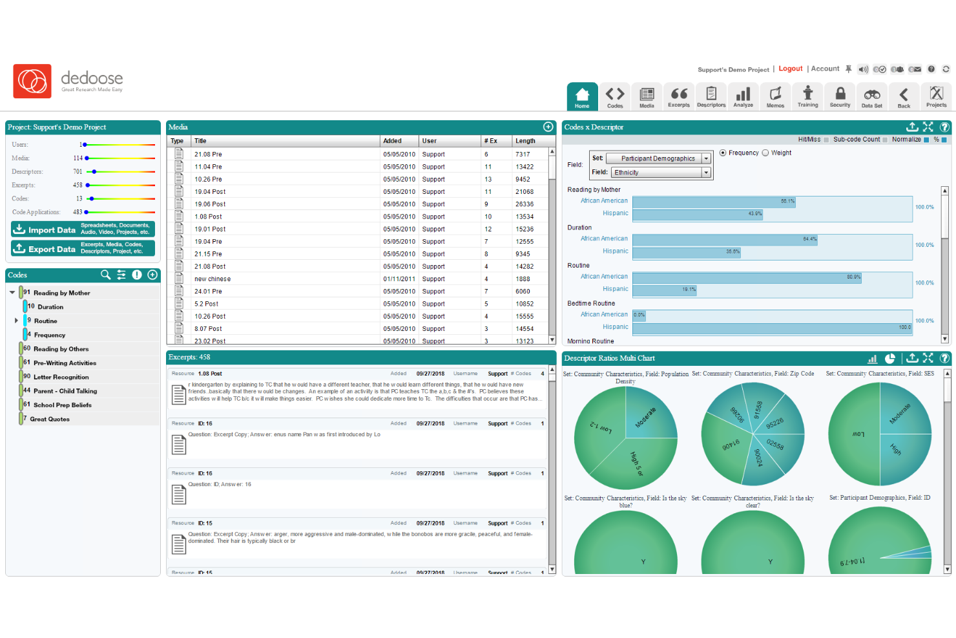Collapse the Reading by Mother code
The height and width of the screenshot is (638, 956).
point(12,292)
